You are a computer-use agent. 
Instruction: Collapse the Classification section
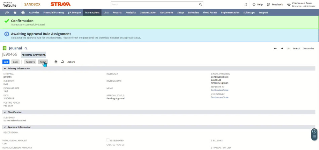5,112
